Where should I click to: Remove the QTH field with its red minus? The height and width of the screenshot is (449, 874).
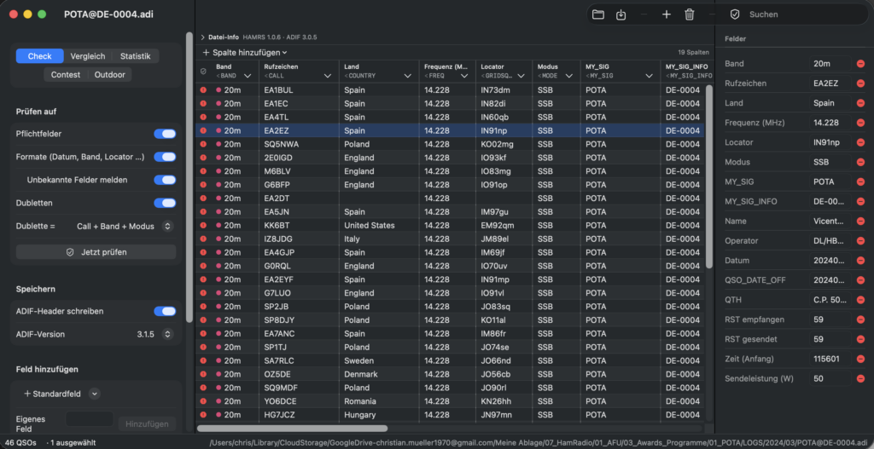pyautogui.click(x=860, y=300)
